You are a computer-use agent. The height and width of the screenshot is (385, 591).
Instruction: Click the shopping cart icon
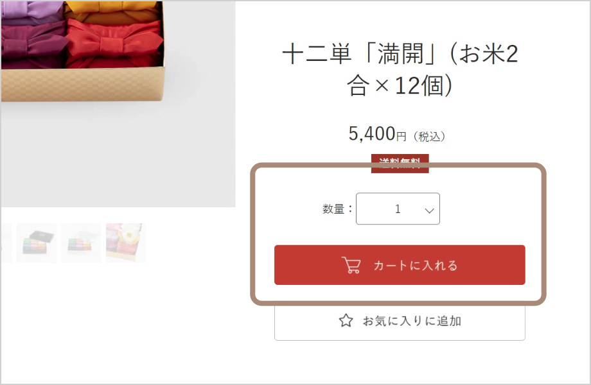click(351, 265)
